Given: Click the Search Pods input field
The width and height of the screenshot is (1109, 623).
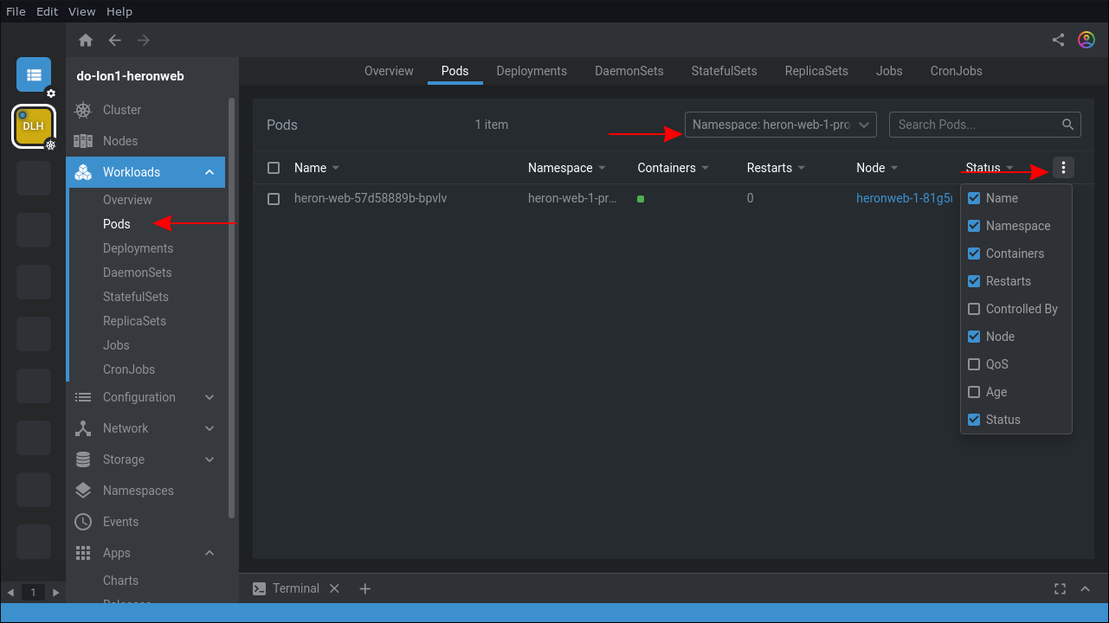Looking at the screenshot, I should coord(970,124).
